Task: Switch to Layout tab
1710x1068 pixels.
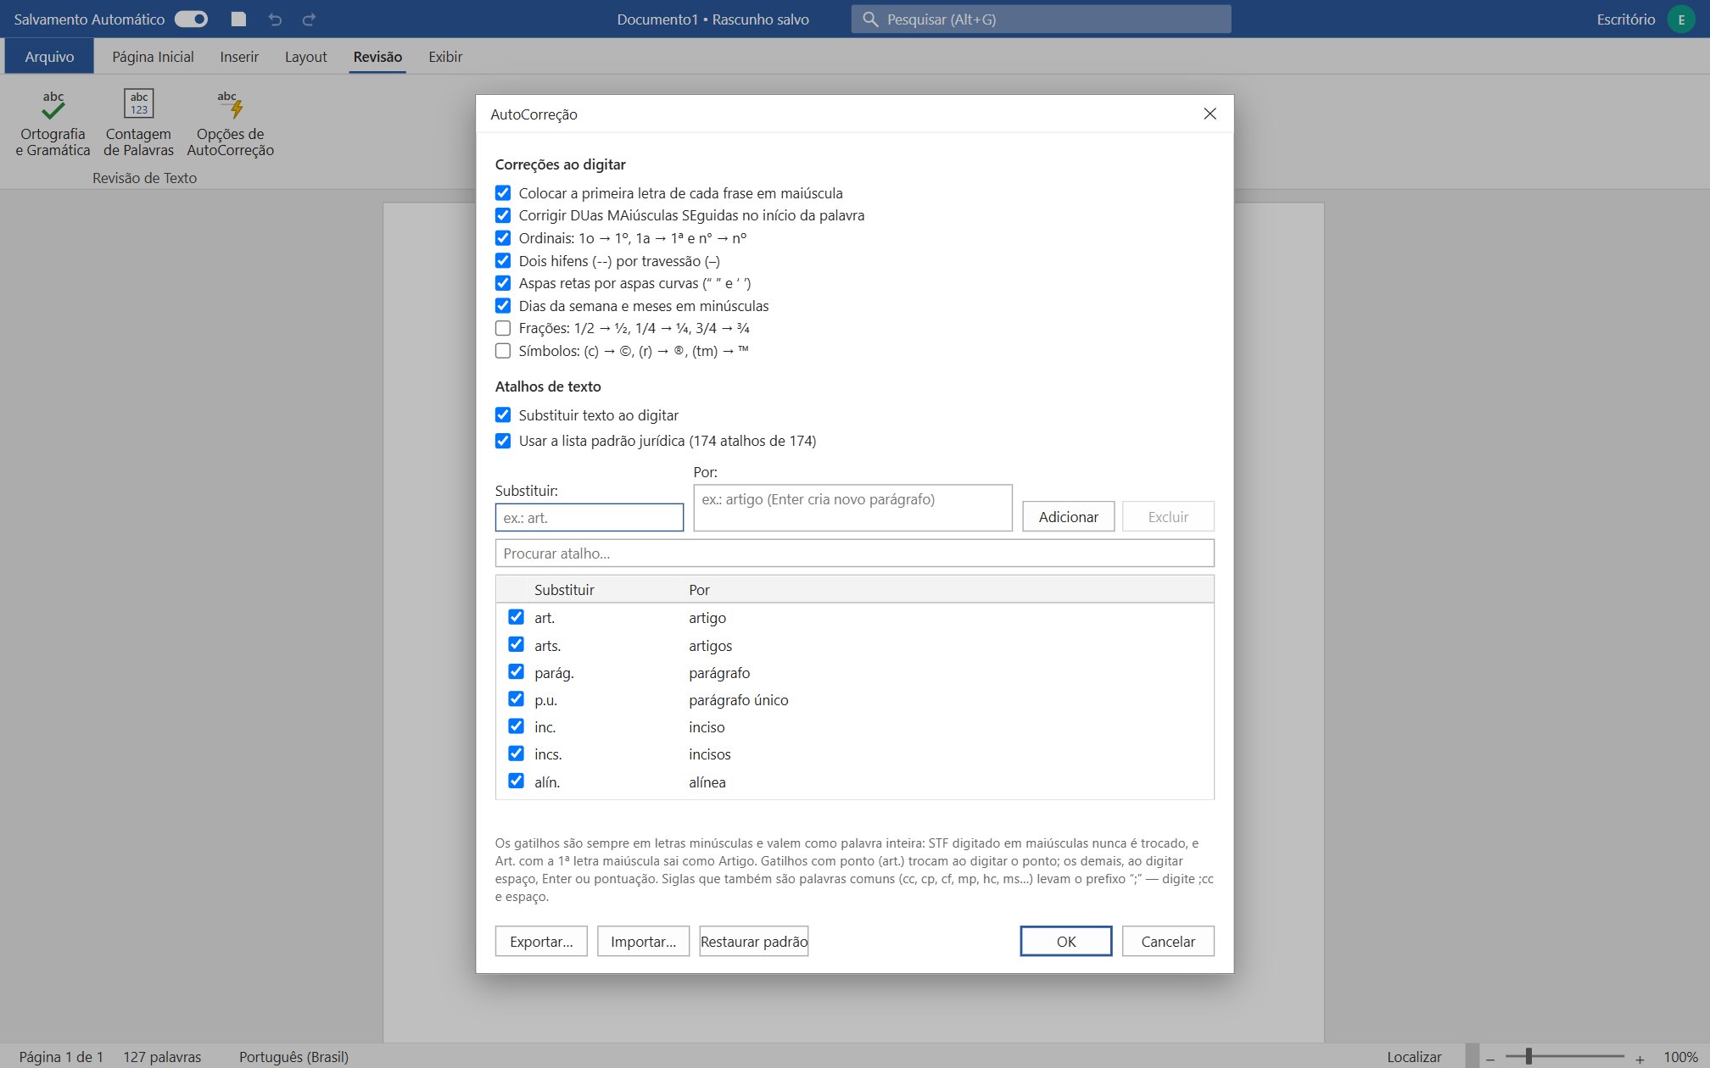Action: [305, 56]
